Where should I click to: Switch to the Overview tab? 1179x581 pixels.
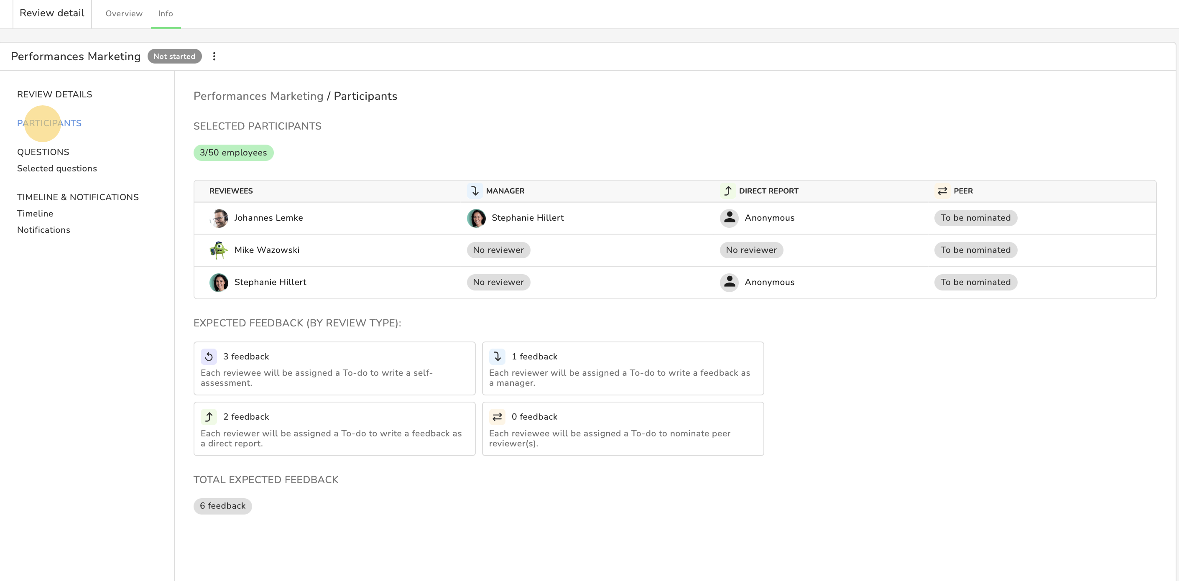tap(124, 14)
